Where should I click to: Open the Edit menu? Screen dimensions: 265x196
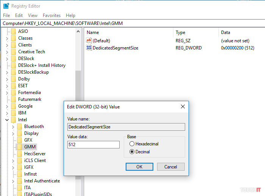pos(19,15)
